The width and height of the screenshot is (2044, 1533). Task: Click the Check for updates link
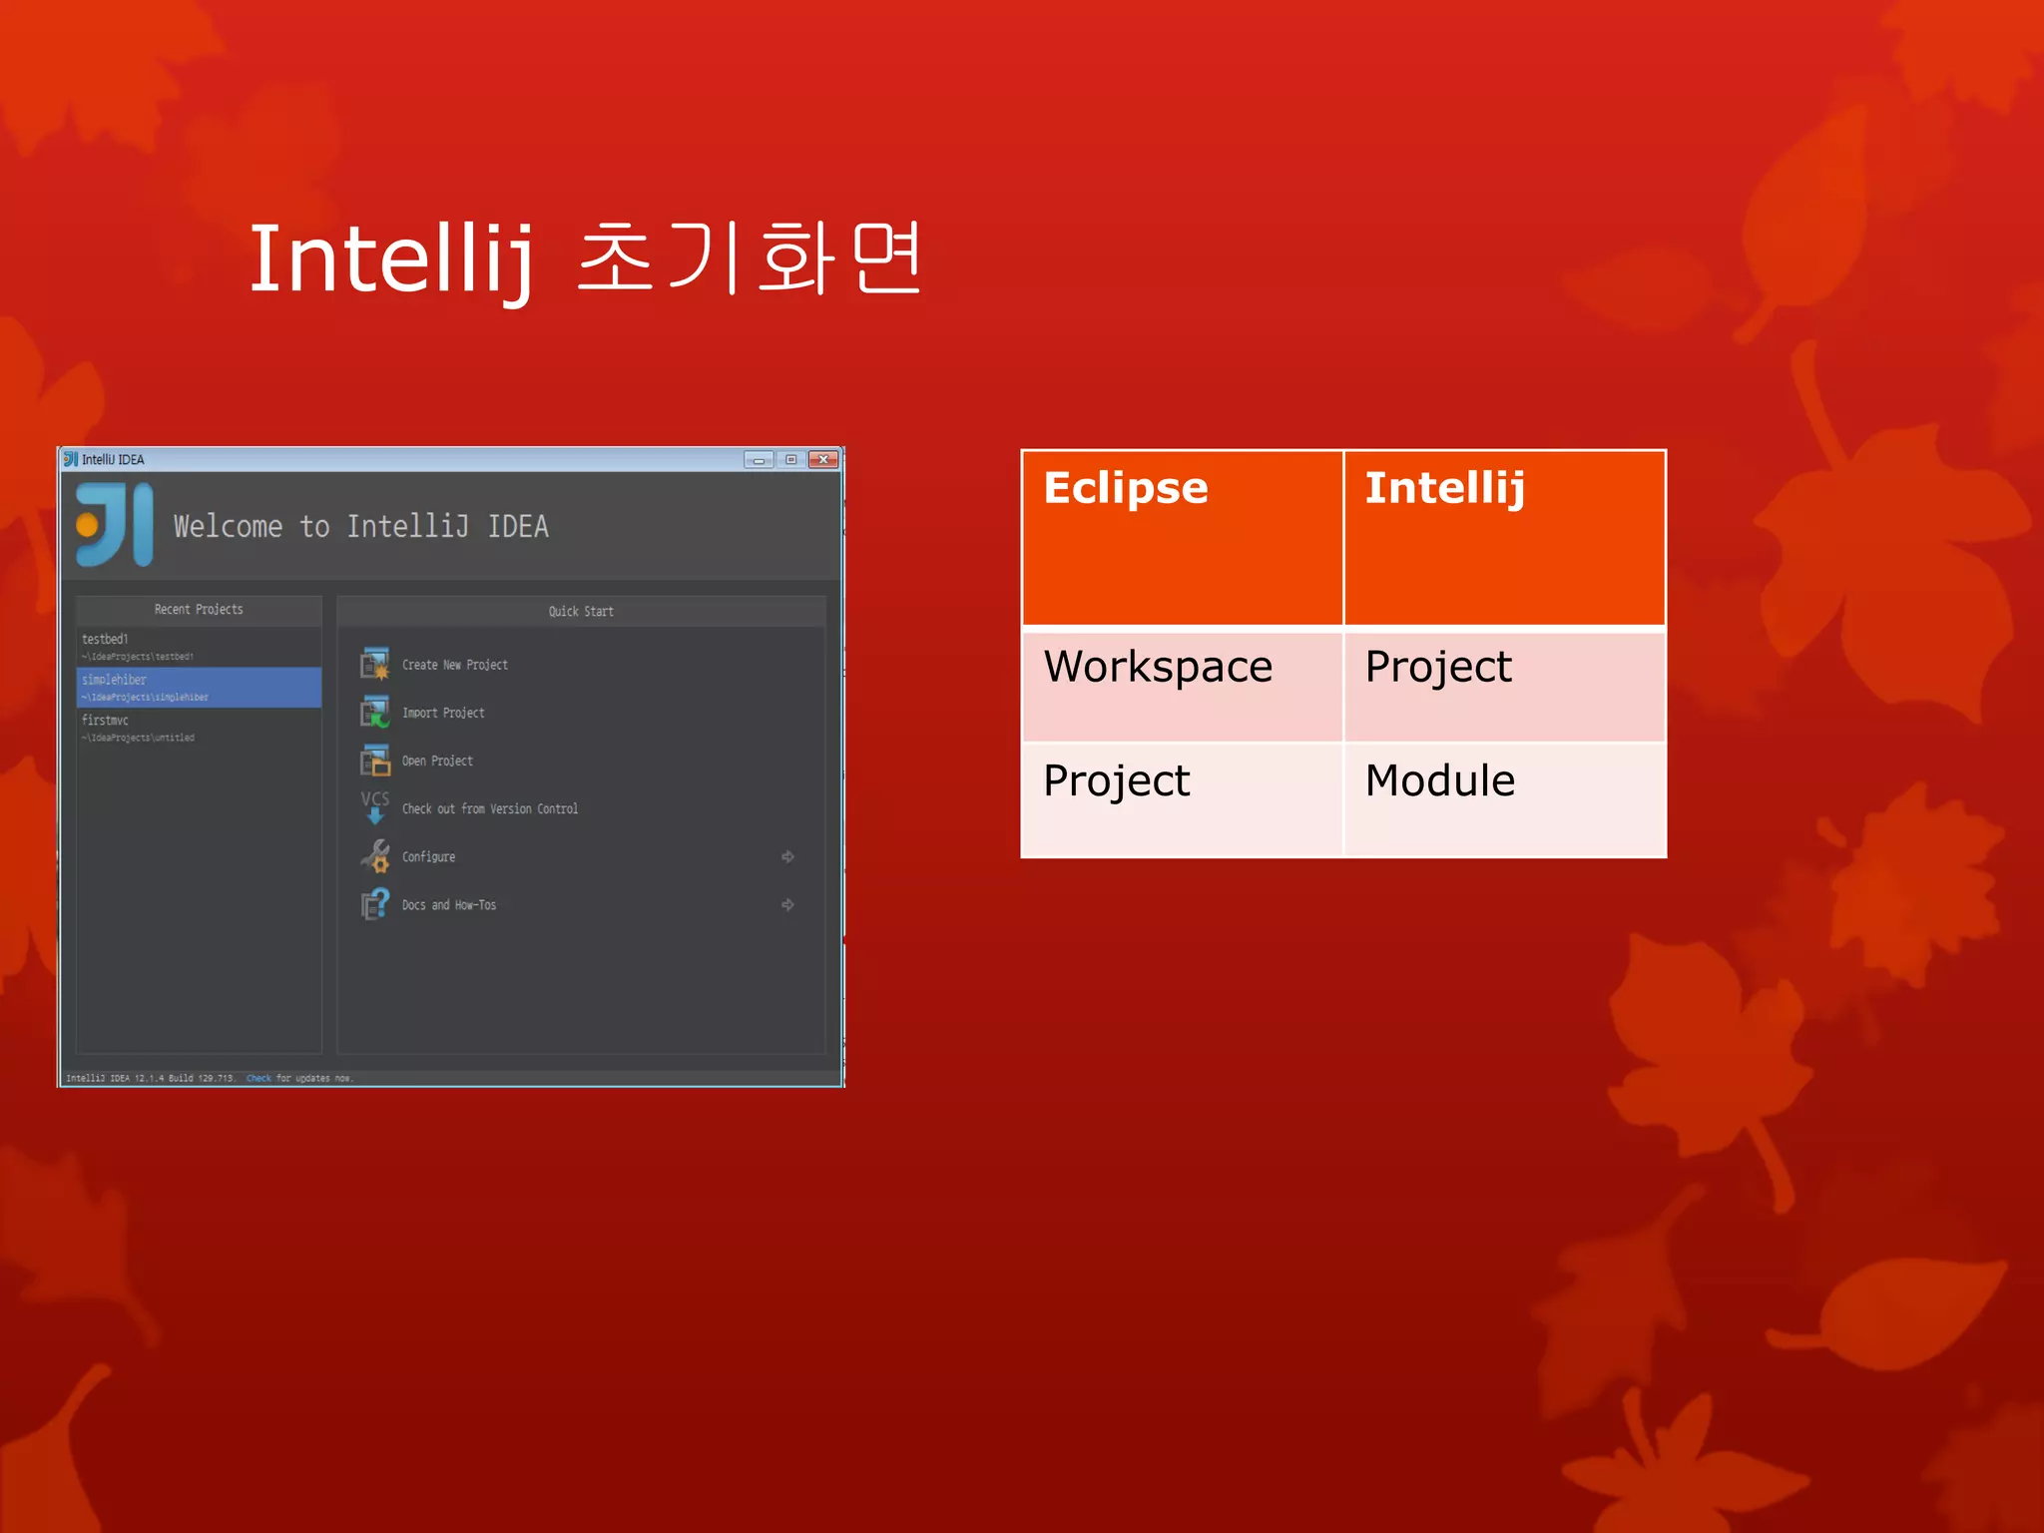pos(258,1078)
